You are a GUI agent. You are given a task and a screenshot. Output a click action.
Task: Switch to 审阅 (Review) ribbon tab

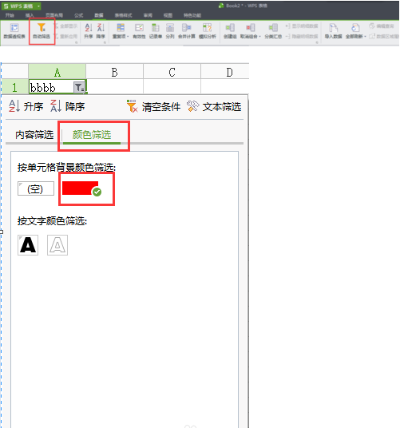(x=148, y=15)
